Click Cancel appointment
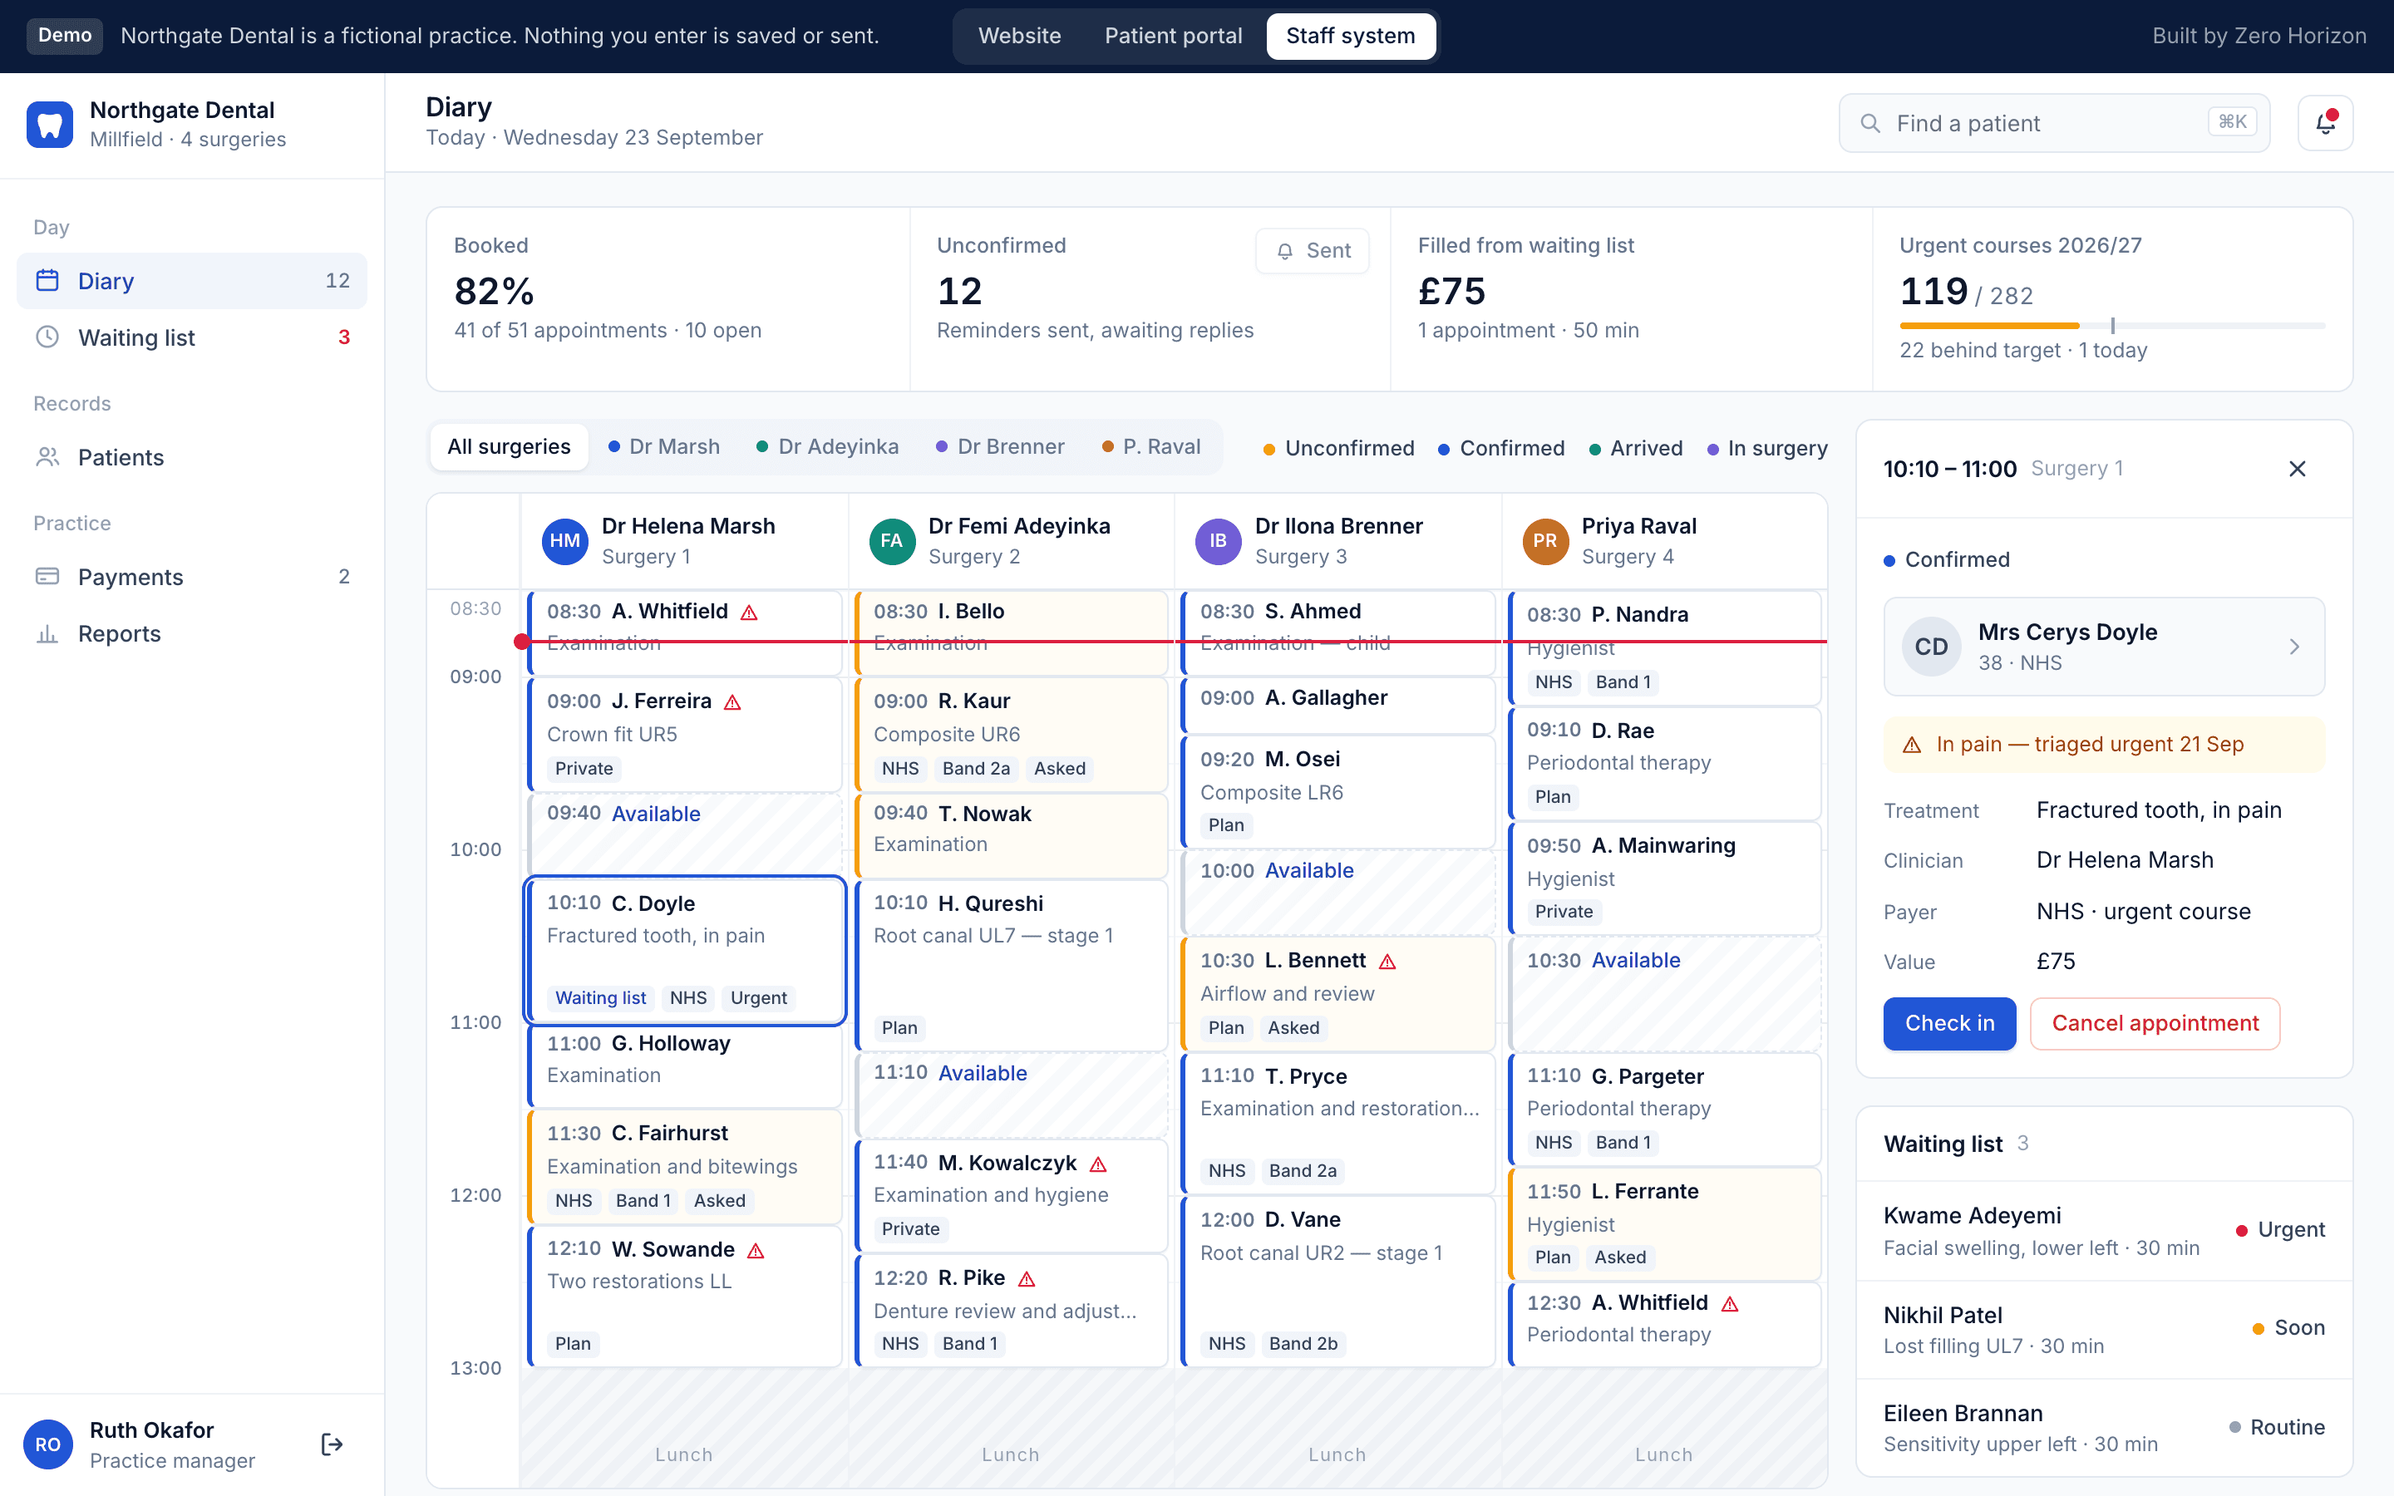This screenshot has height=1496, width=2394. click(2155, 1023)
